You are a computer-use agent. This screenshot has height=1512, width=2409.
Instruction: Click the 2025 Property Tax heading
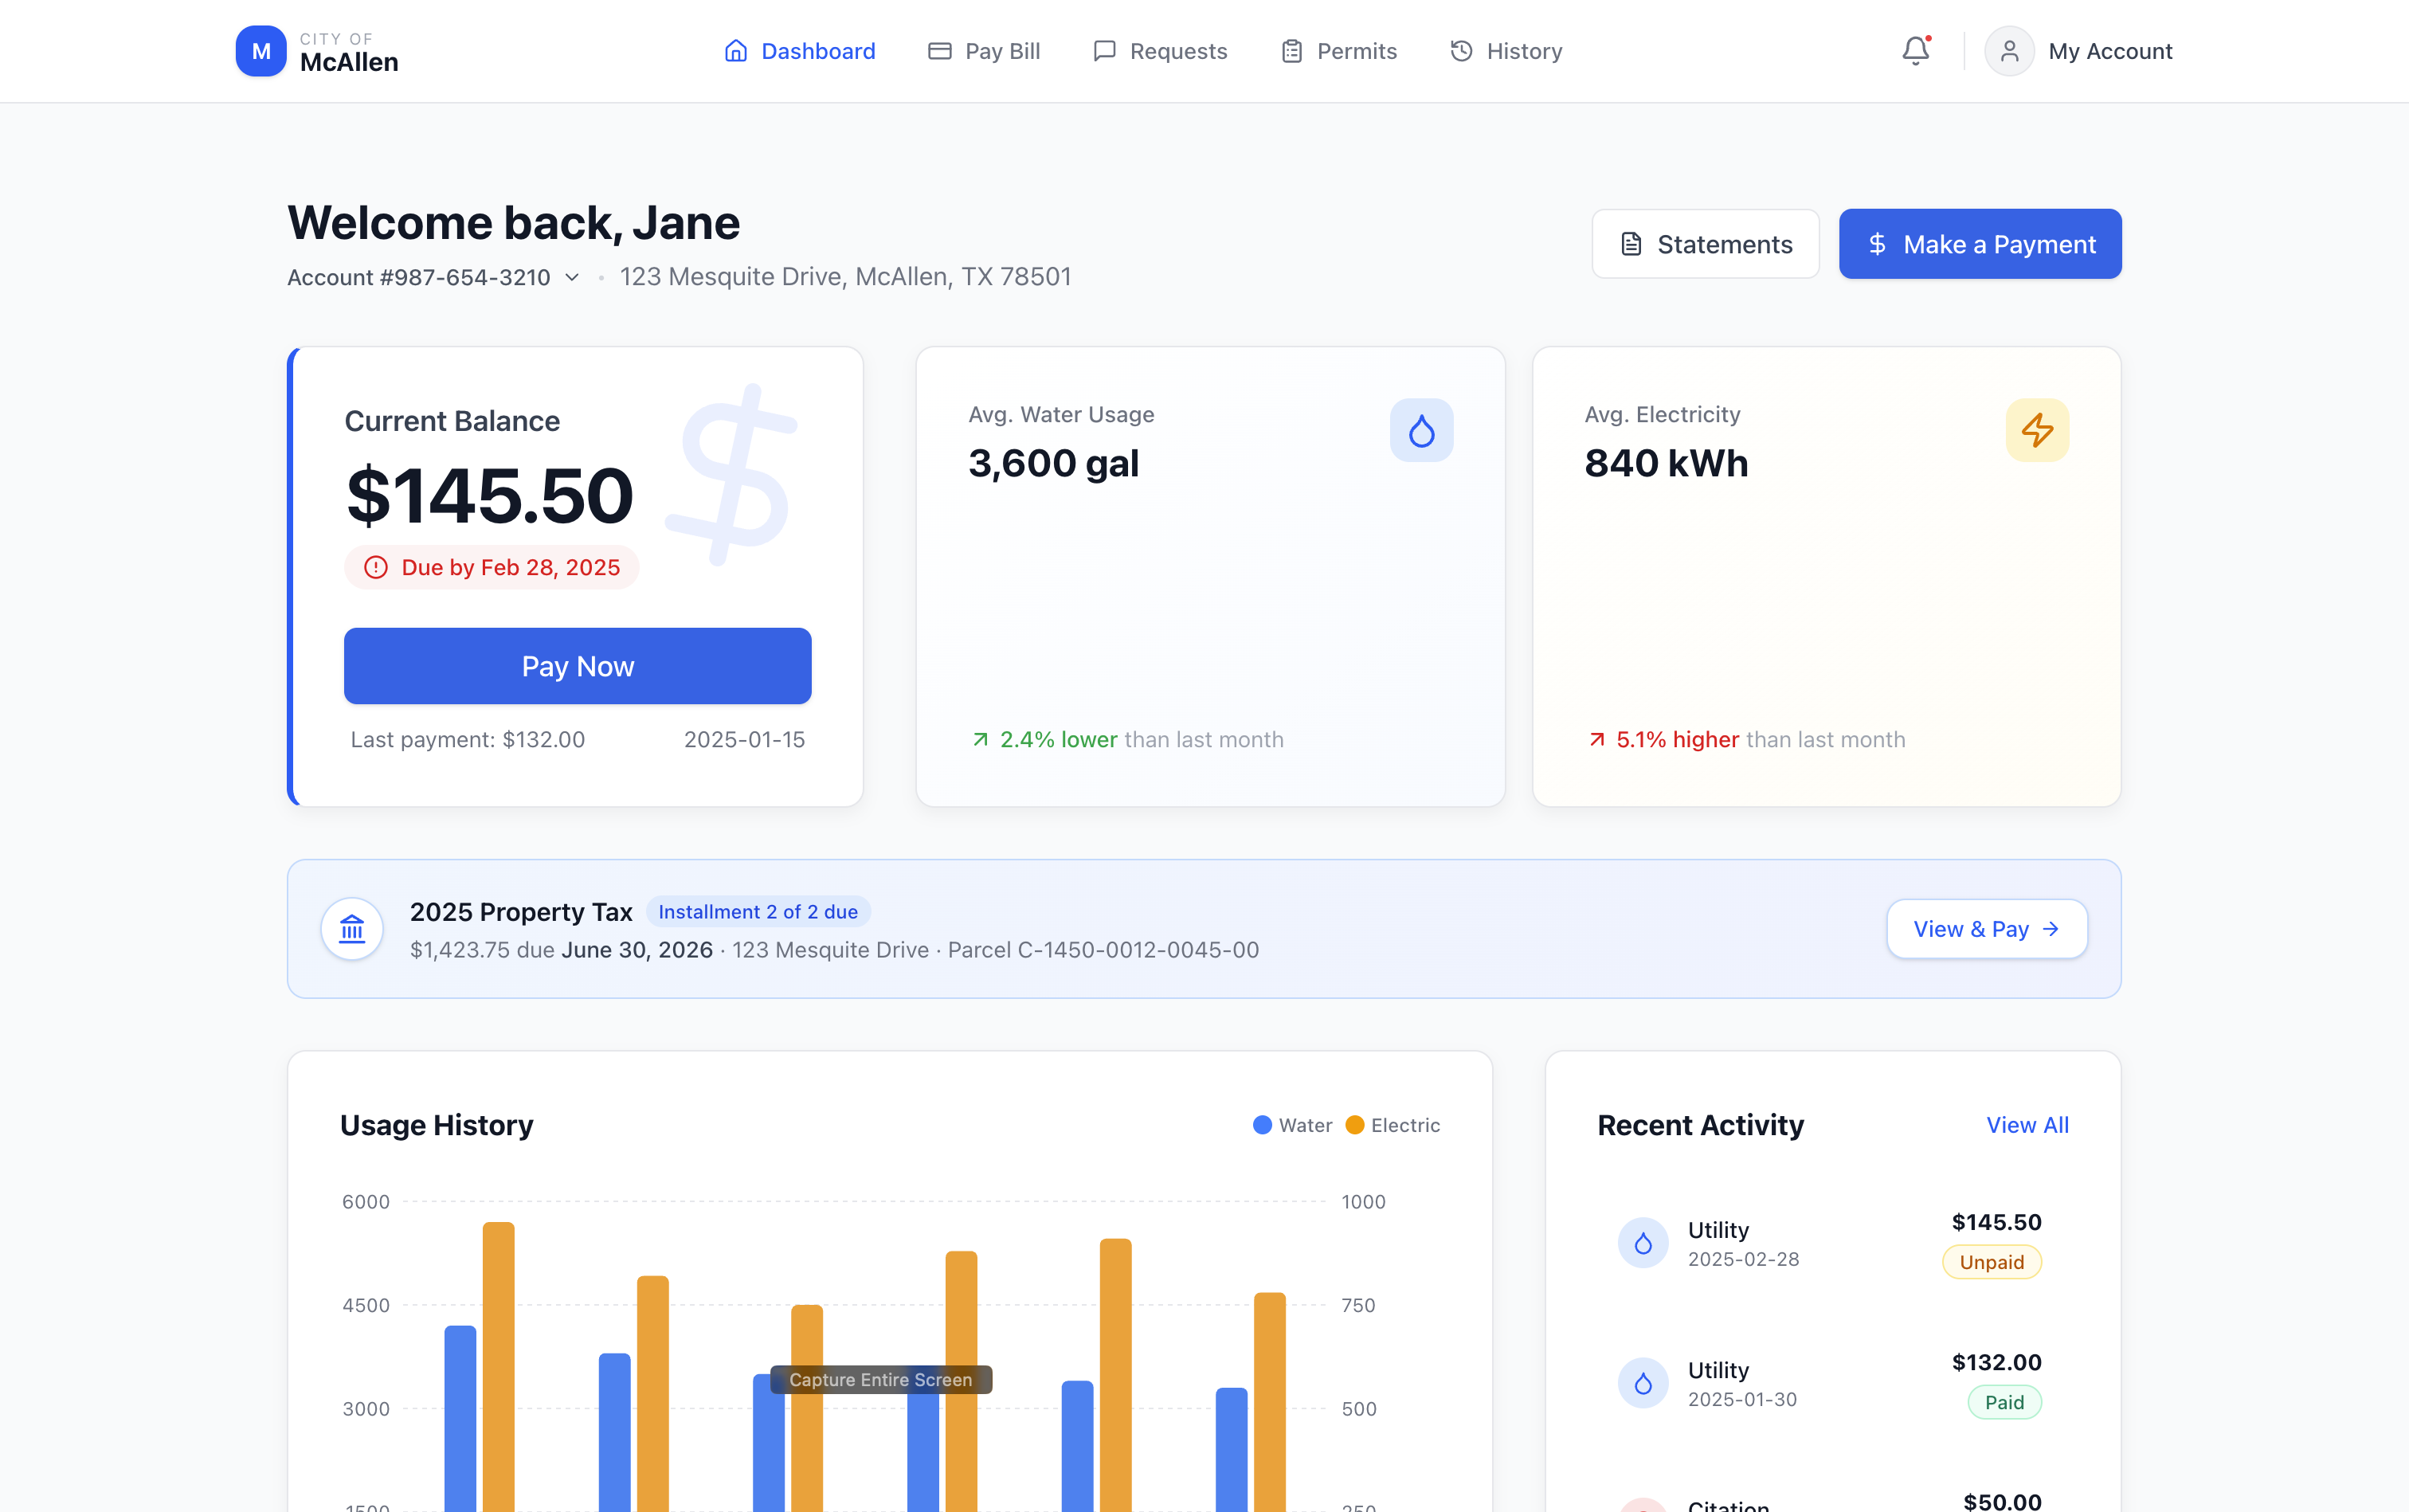pyautogui.click(x=521, y=912)
